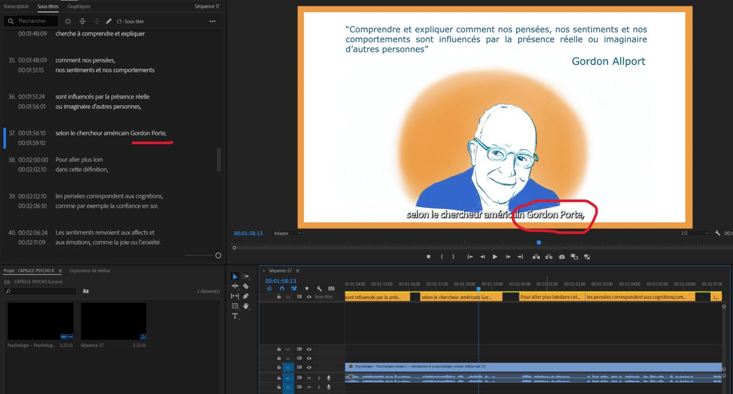Export frame with the camera icon

(x=561, y=257)
